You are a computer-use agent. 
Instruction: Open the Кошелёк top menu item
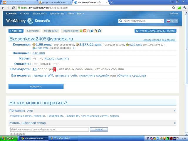(11, 14)
